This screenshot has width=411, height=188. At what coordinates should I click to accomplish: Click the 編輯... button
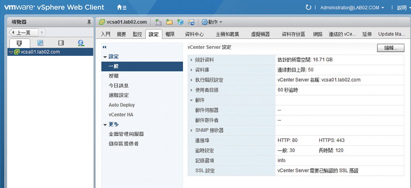coord(390,48)
